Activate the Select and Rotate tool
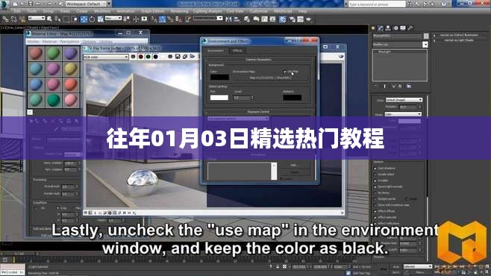The height and width of the screenshot is (276, 491). [x=92, y=19]
